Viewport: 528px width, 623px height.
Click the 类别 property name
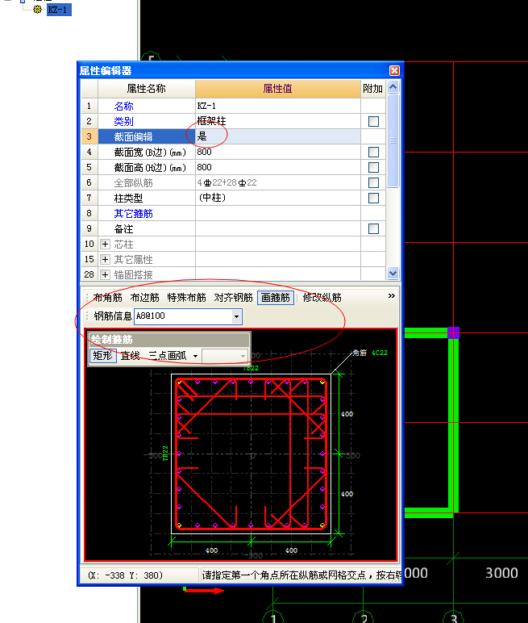point(123,122)
